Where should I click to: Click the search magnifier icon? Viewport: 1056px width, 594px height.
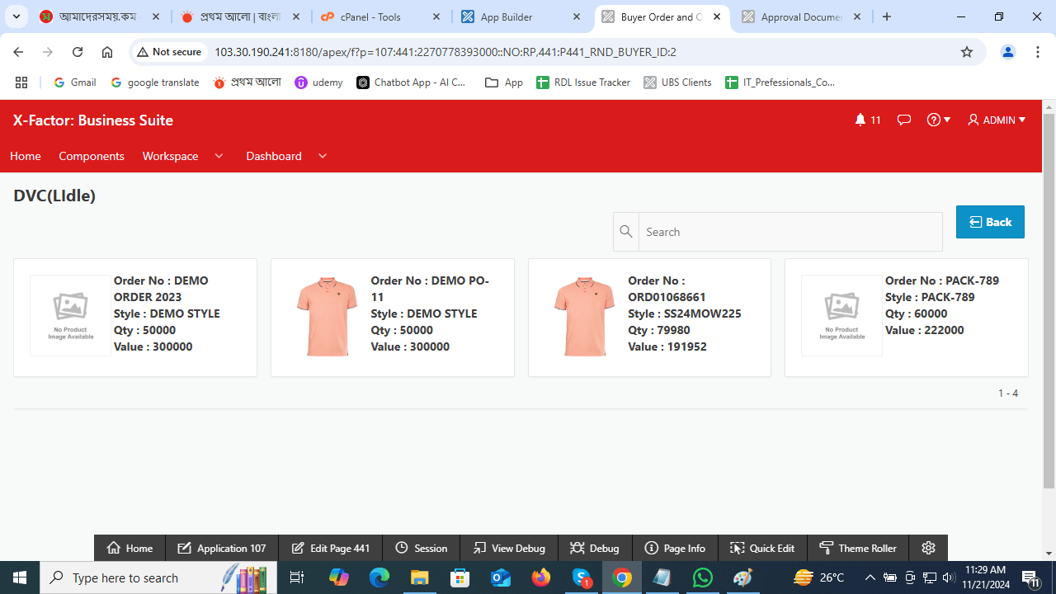tap(625, 232)
